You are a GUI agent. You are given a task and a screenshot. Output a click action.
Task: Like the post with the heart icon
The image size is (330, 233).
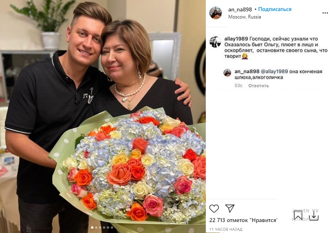214,209
